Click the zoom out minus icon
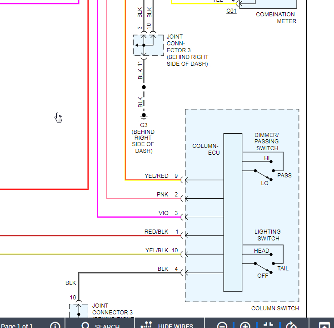 [x=222, y=325]
